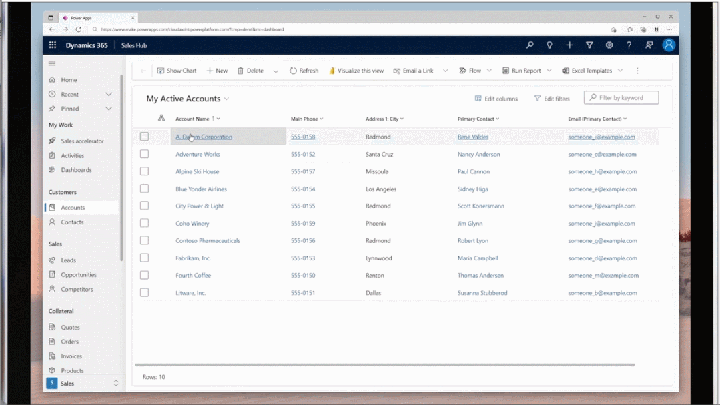
Task: Click Visualize this view
Action: [x=356, y=71]
